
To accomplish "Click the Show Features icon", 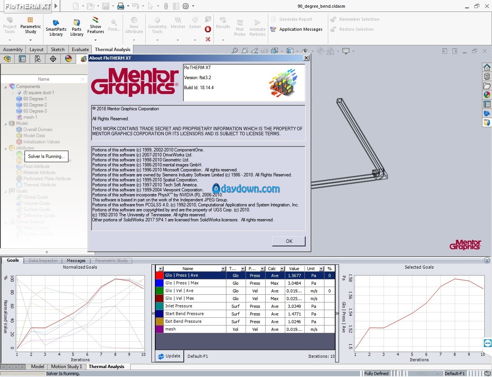I will coord(96,20).
